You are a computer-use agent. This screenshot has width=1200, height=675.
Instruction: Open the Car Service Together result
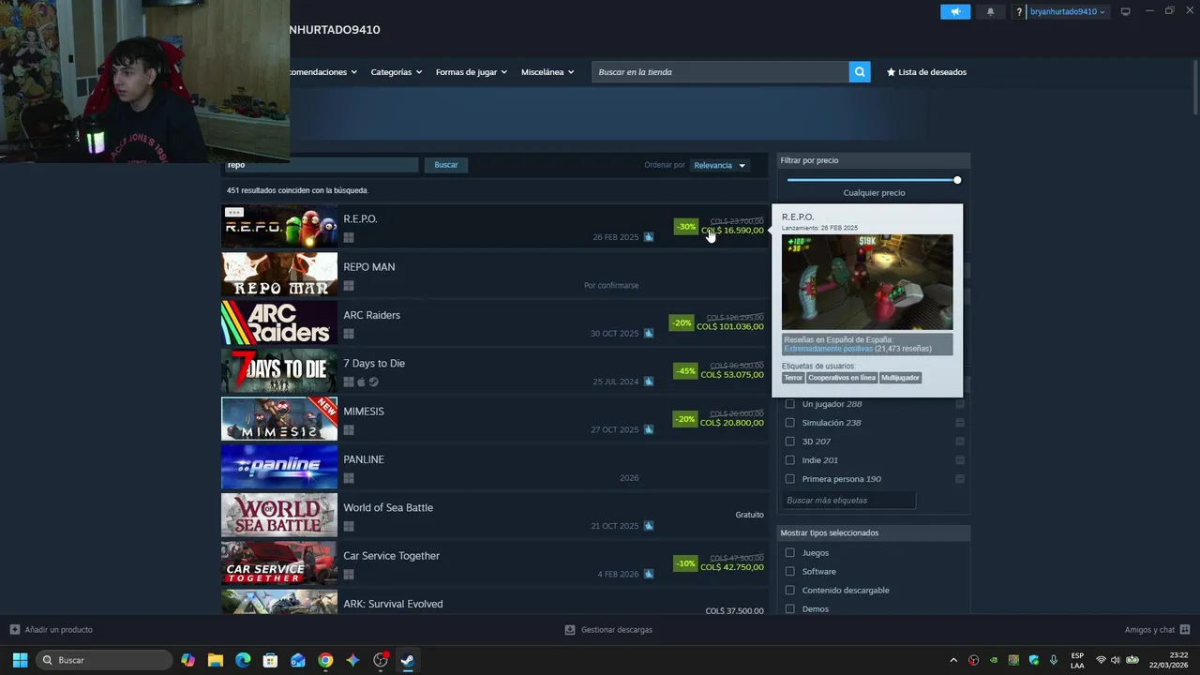[x=494, y=563]
